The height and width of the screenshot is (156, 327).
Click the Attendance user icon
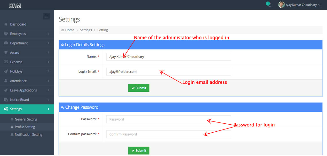pyautogui.click(x=6, y=81)
